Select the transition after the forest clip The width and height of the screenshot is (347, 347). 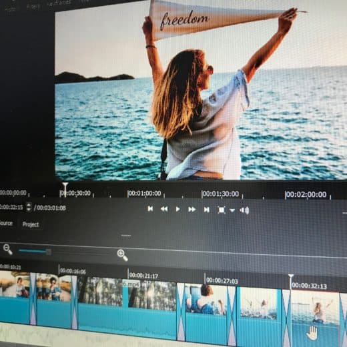[181, 312]
